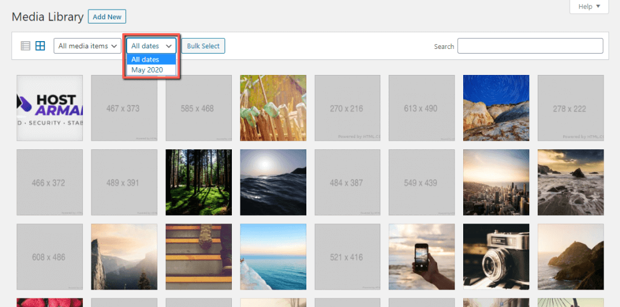This screenshot has height=307, width=620.
Task: Open the wooden fence with glass thumbnail
Action: (x=273, y=108)
